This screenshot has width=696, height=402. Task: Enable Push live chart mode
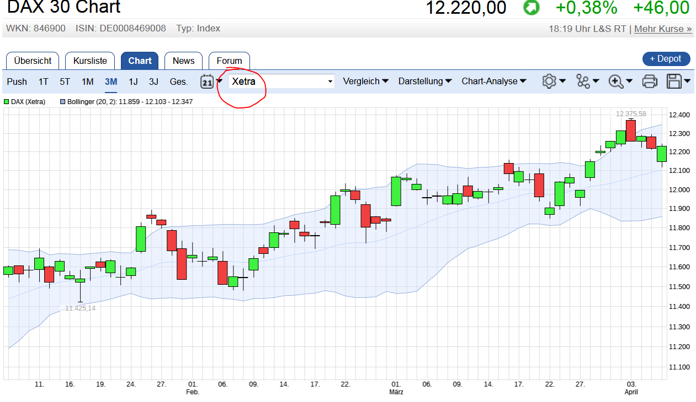tap(17, 82)
